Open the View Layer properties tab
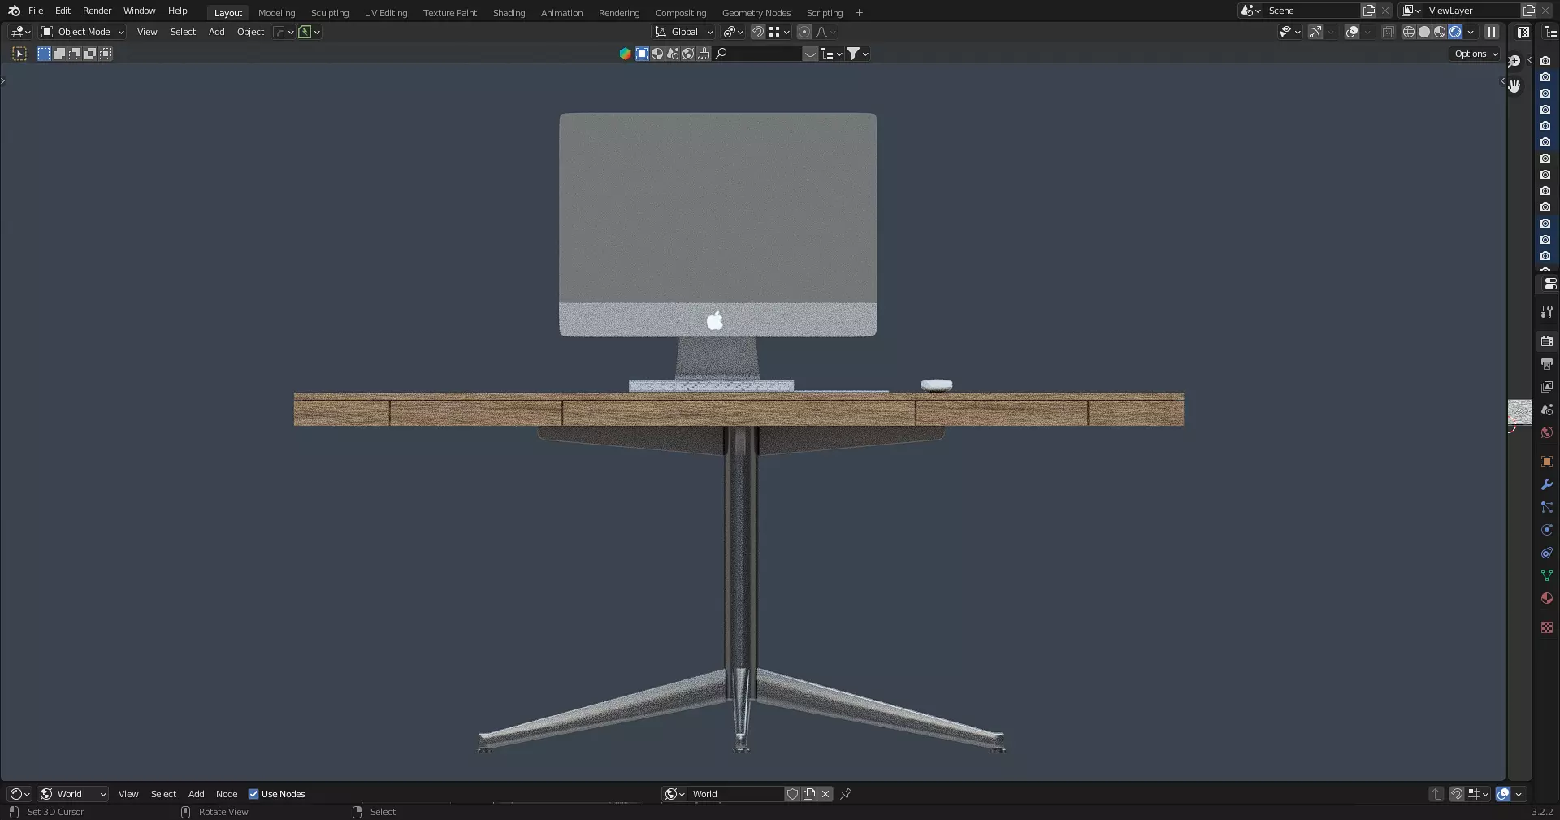The image size is (1560, 820). (1547, 387)
